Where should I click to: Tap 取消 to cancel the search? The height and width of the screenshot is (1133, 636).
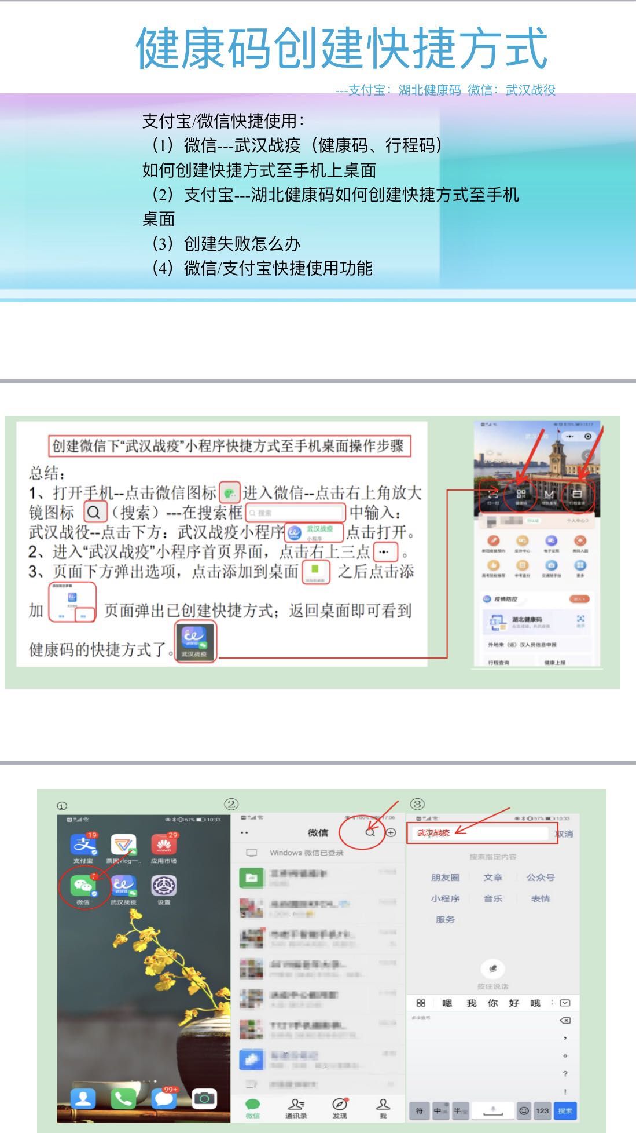(564, 834)
